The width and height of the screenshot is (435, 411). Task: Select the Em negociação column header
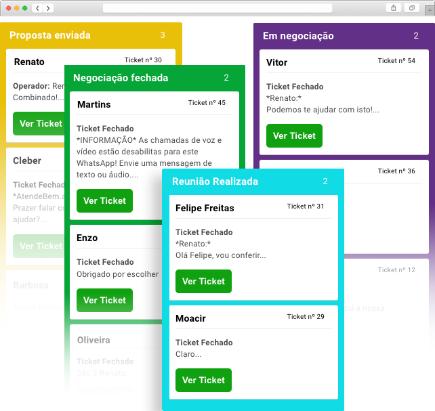(344, 36)
